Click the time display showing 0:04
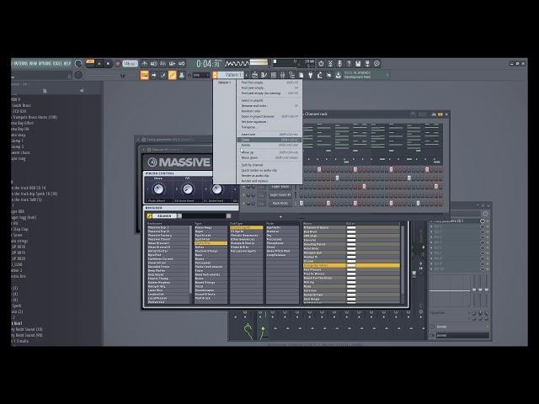The height and width of the screenshot is (404, 539). click(x=208, y=63)
